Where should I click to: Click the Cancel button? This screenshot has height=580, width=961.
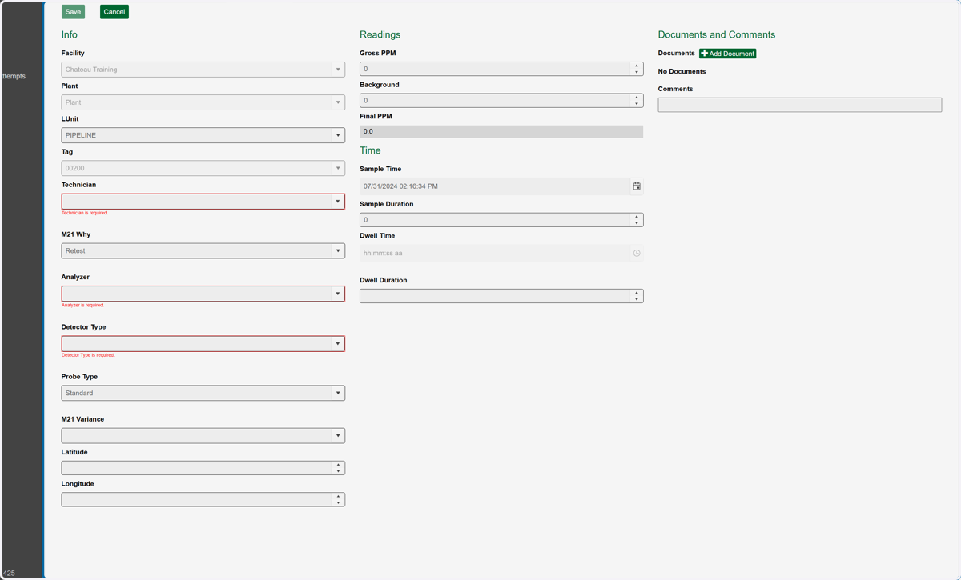pyautogui.click(x=115, y=12)
